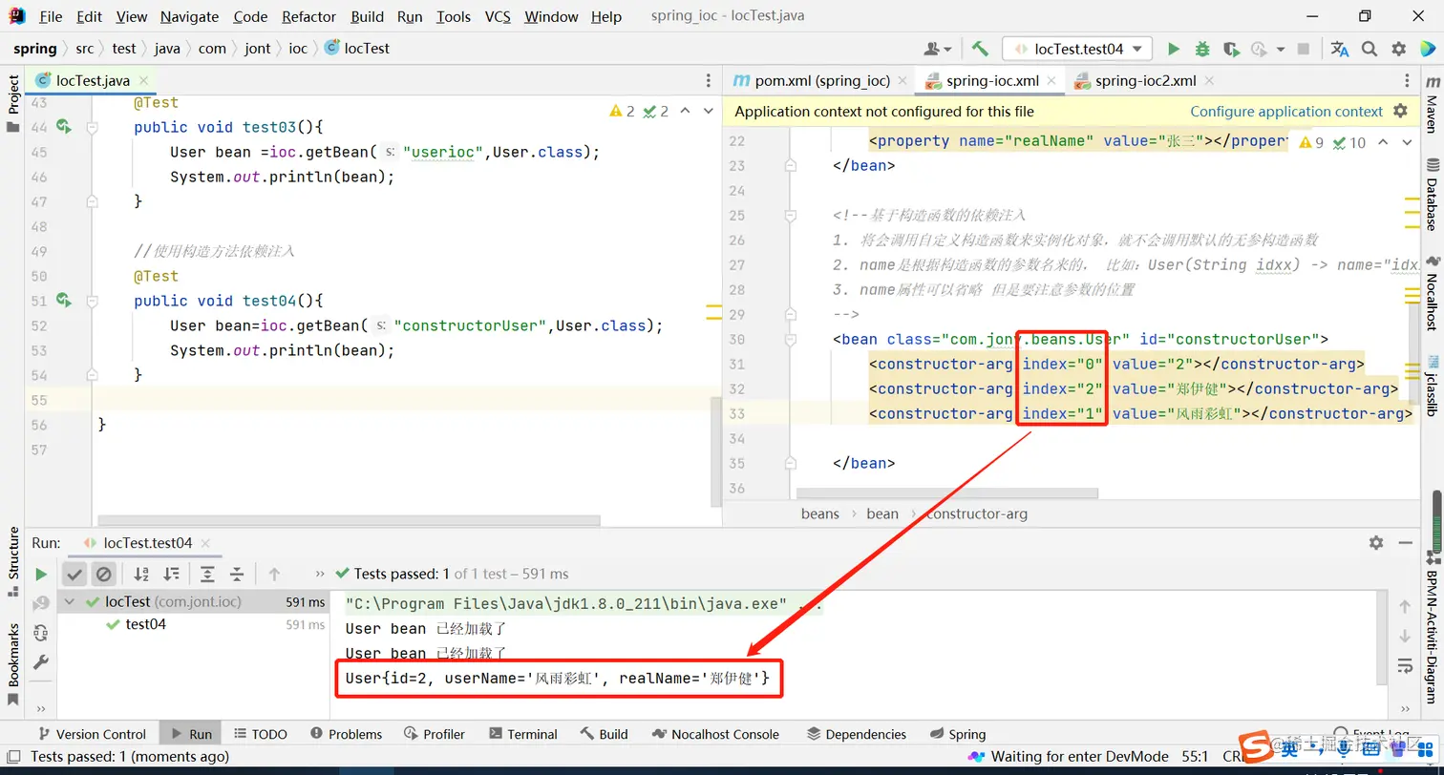This screenshot has width=1444, height=775.
Task: Open the Project tool window
Action: coord(13,103)
